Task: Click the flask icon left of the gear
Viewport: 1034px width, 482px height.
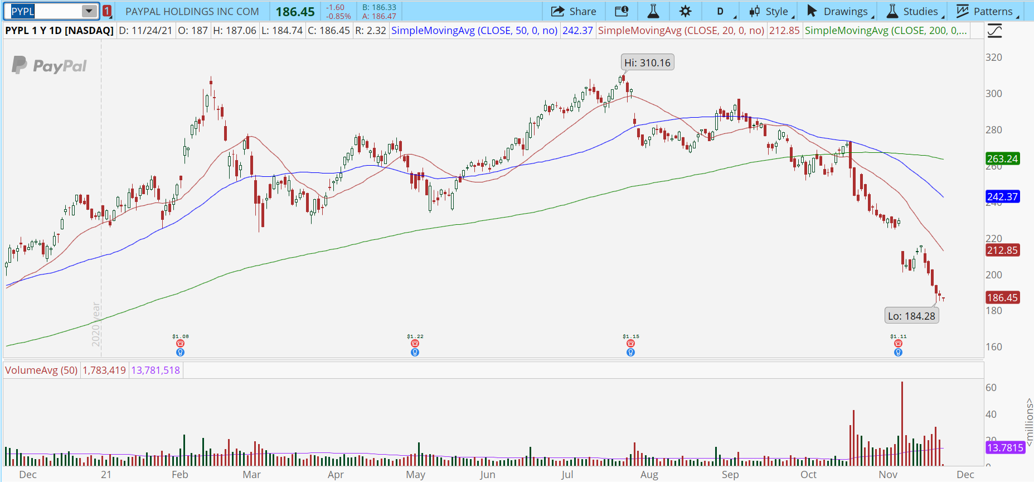Action: pos(653,11)
